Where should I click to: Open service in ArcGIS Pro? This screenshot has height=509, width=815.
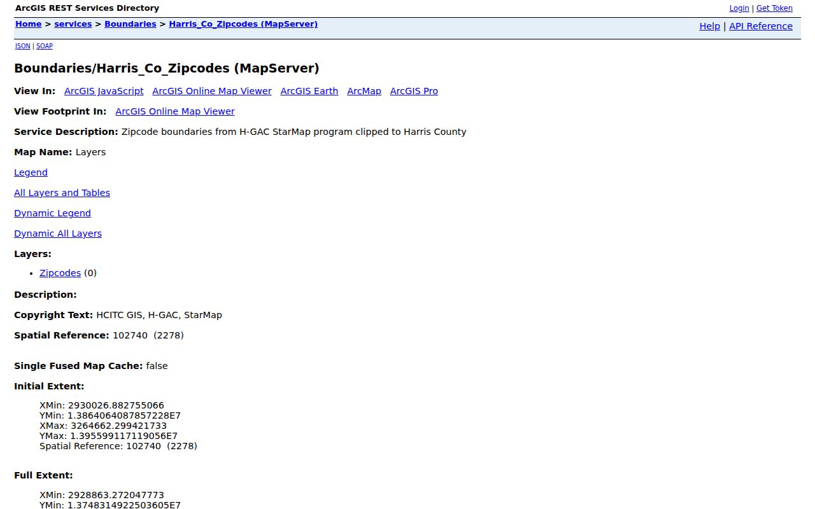(x=414, y=91)
